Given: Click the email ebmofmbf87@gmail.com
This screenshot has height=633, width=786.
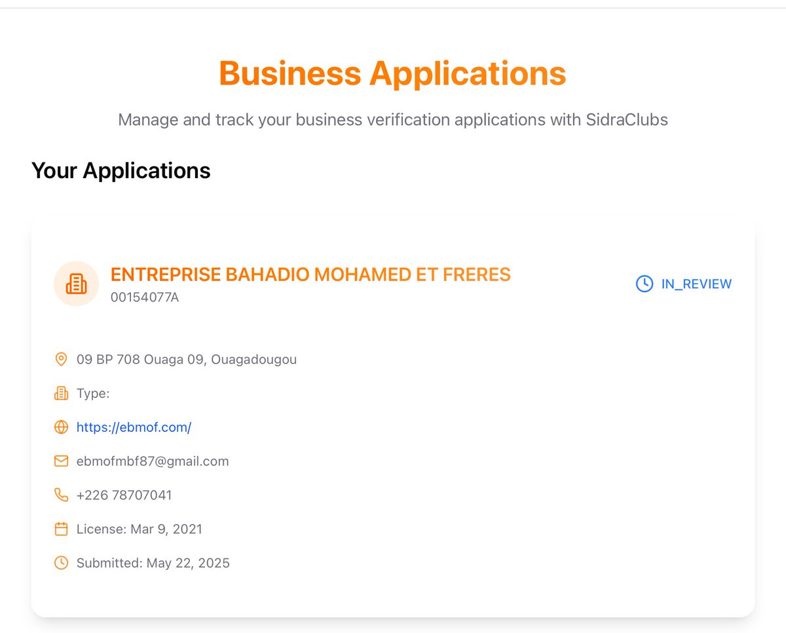Looking at the screenshot, I should pyautogui.click(x=153, y=461).
